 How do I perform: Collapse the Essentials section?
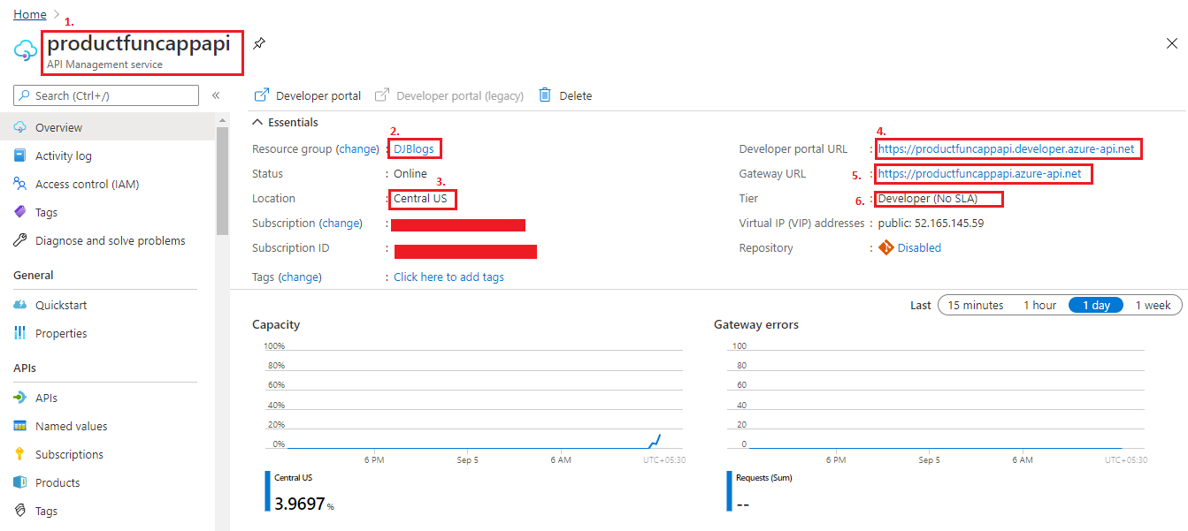coord(258,122)
